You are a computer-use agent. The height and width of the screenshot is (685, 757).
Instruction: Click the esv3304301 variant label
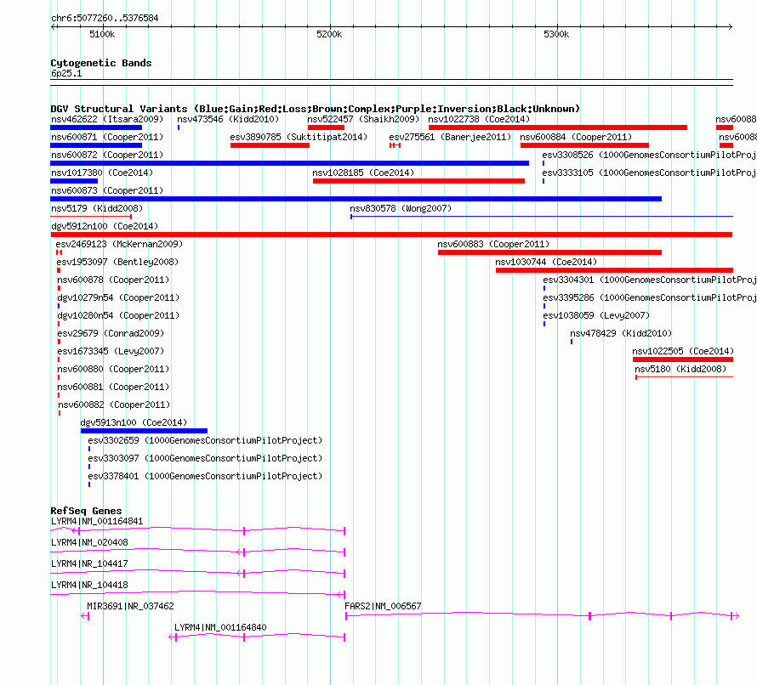[649, 280]
